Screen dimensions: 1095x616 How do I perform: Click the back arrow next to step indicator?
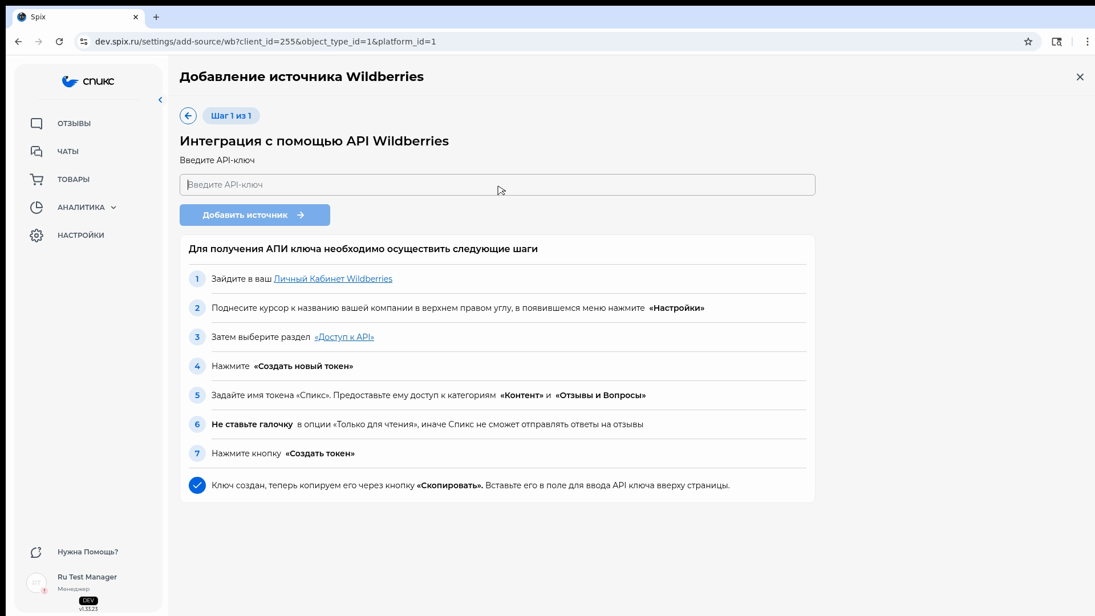pyautogui.click(x=188, y=116)
